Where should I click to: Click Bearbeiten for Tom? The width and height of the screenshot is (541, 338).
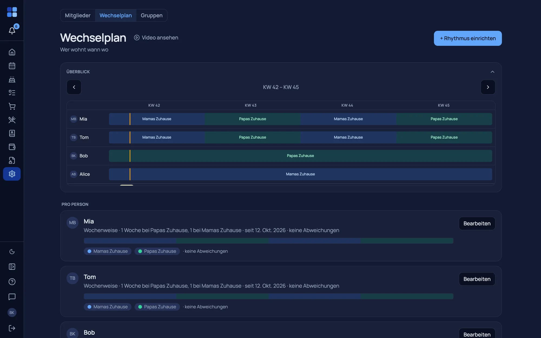pos(477,279)
